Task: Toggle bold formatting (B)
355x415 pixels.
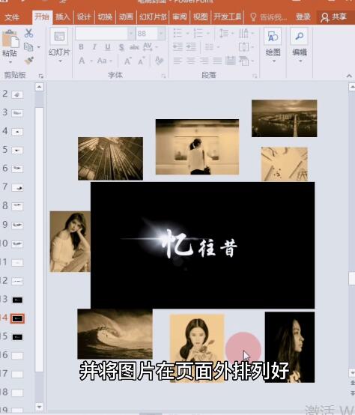Action: 81,47
